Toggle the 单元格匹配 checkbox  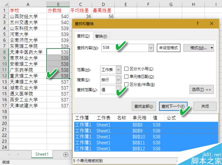[127, 77]
